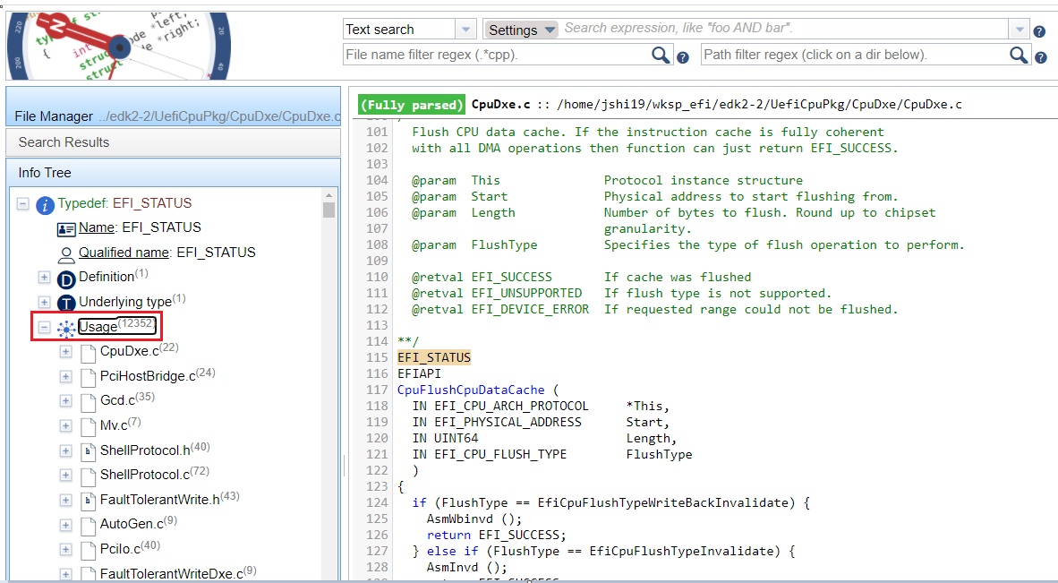This screenshot has height=583, width=1058.
Task: Click the T icon for Underlying type
Action: coord(66,304)
